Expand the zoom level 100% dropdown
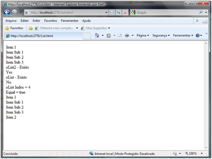Viewport: 212px width, 159px height. pos(202,153)
